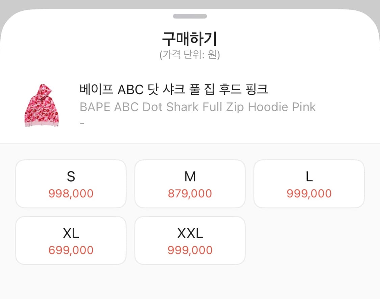Click the 998,000 price under S
380x299 pixels.
tap(71, 193)
